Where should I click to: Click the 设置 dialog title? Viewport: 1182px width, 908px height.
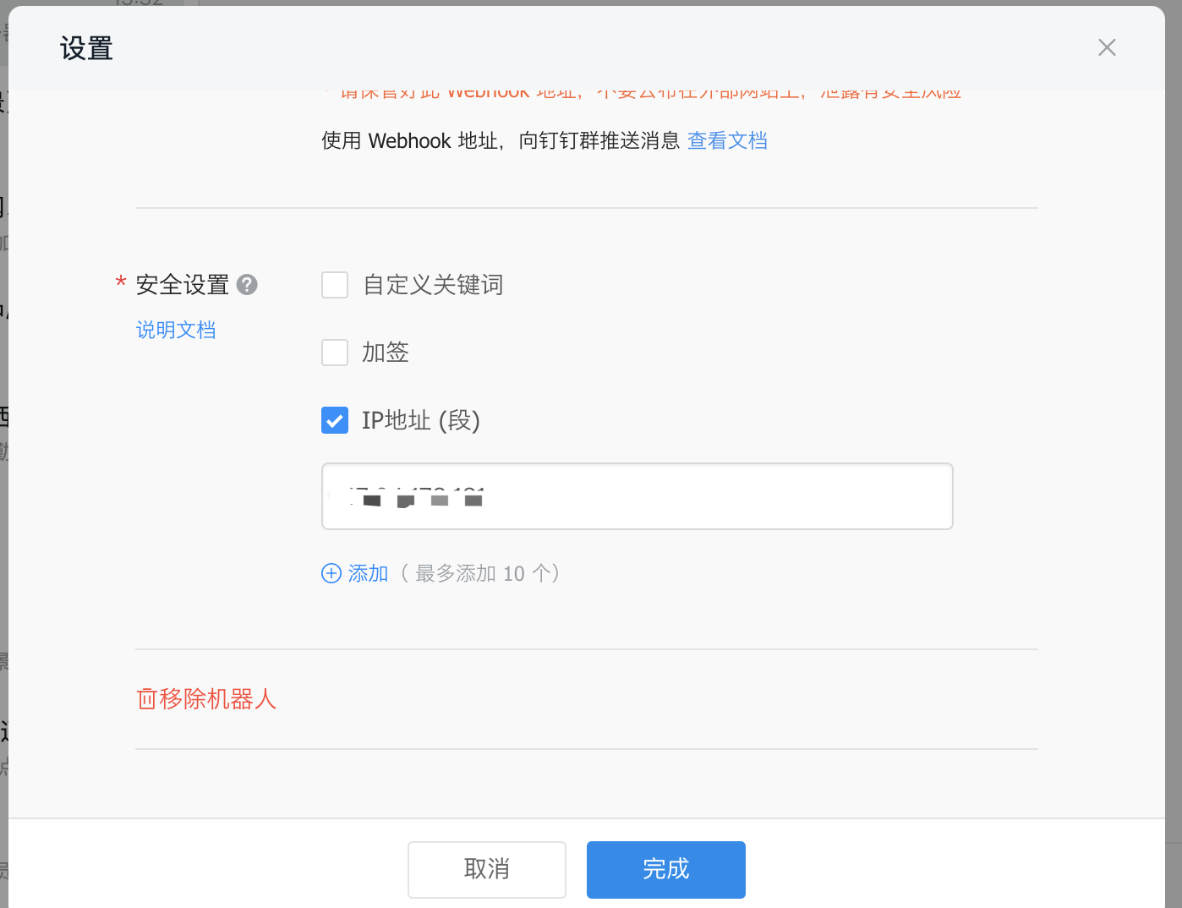pos(86,48)
